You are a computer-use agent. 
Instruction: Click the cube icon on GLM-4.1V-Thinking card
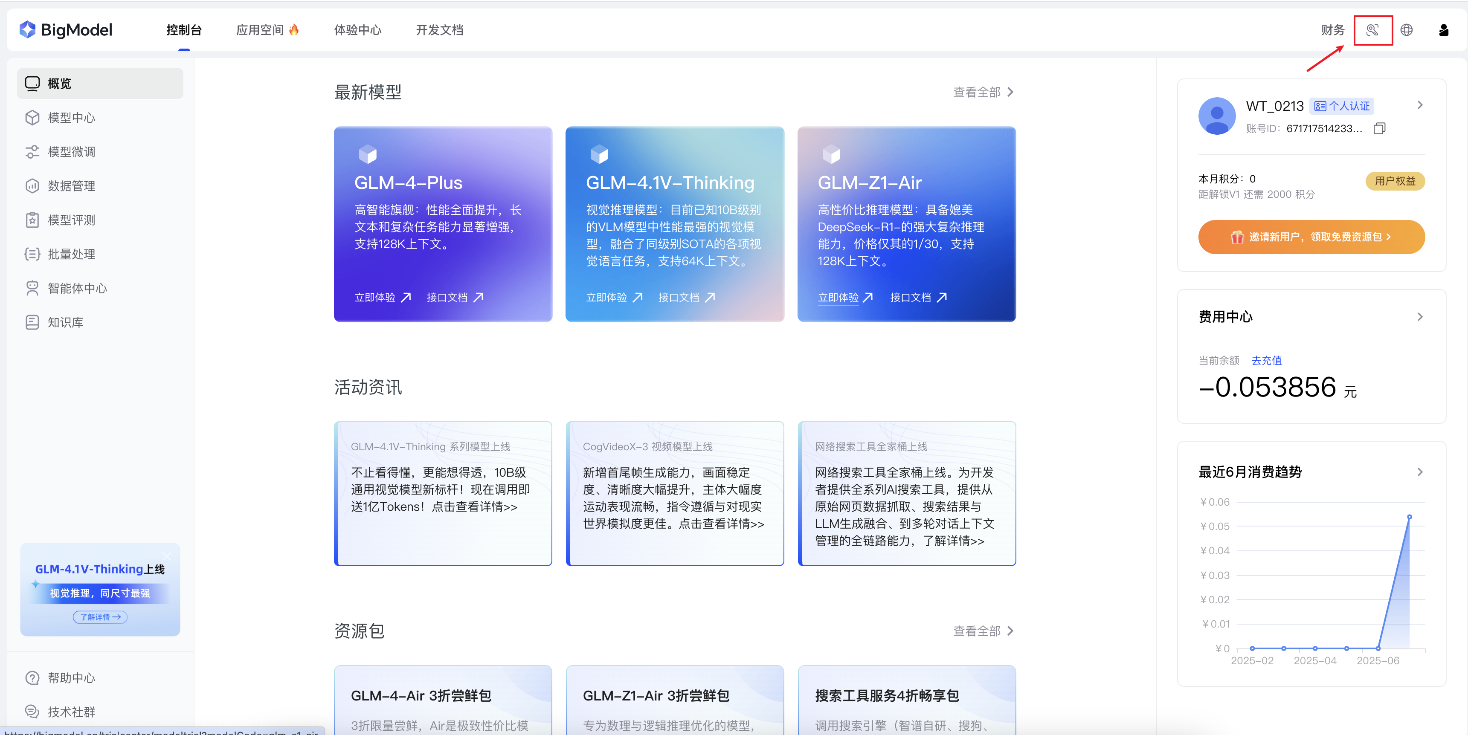point(599,154)
